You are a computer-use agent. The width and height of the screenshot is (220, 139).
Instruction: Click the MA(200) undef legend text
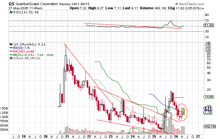click(23, 52)
